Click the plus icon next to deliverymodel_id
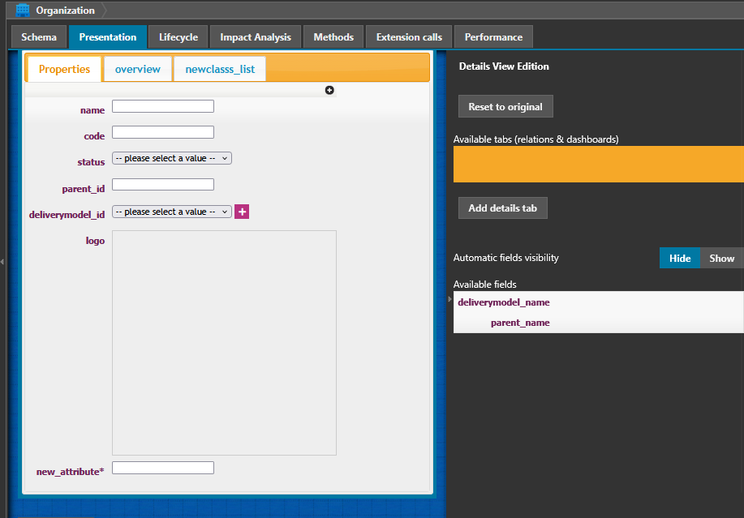744x518 pixels. pos(242,212)
